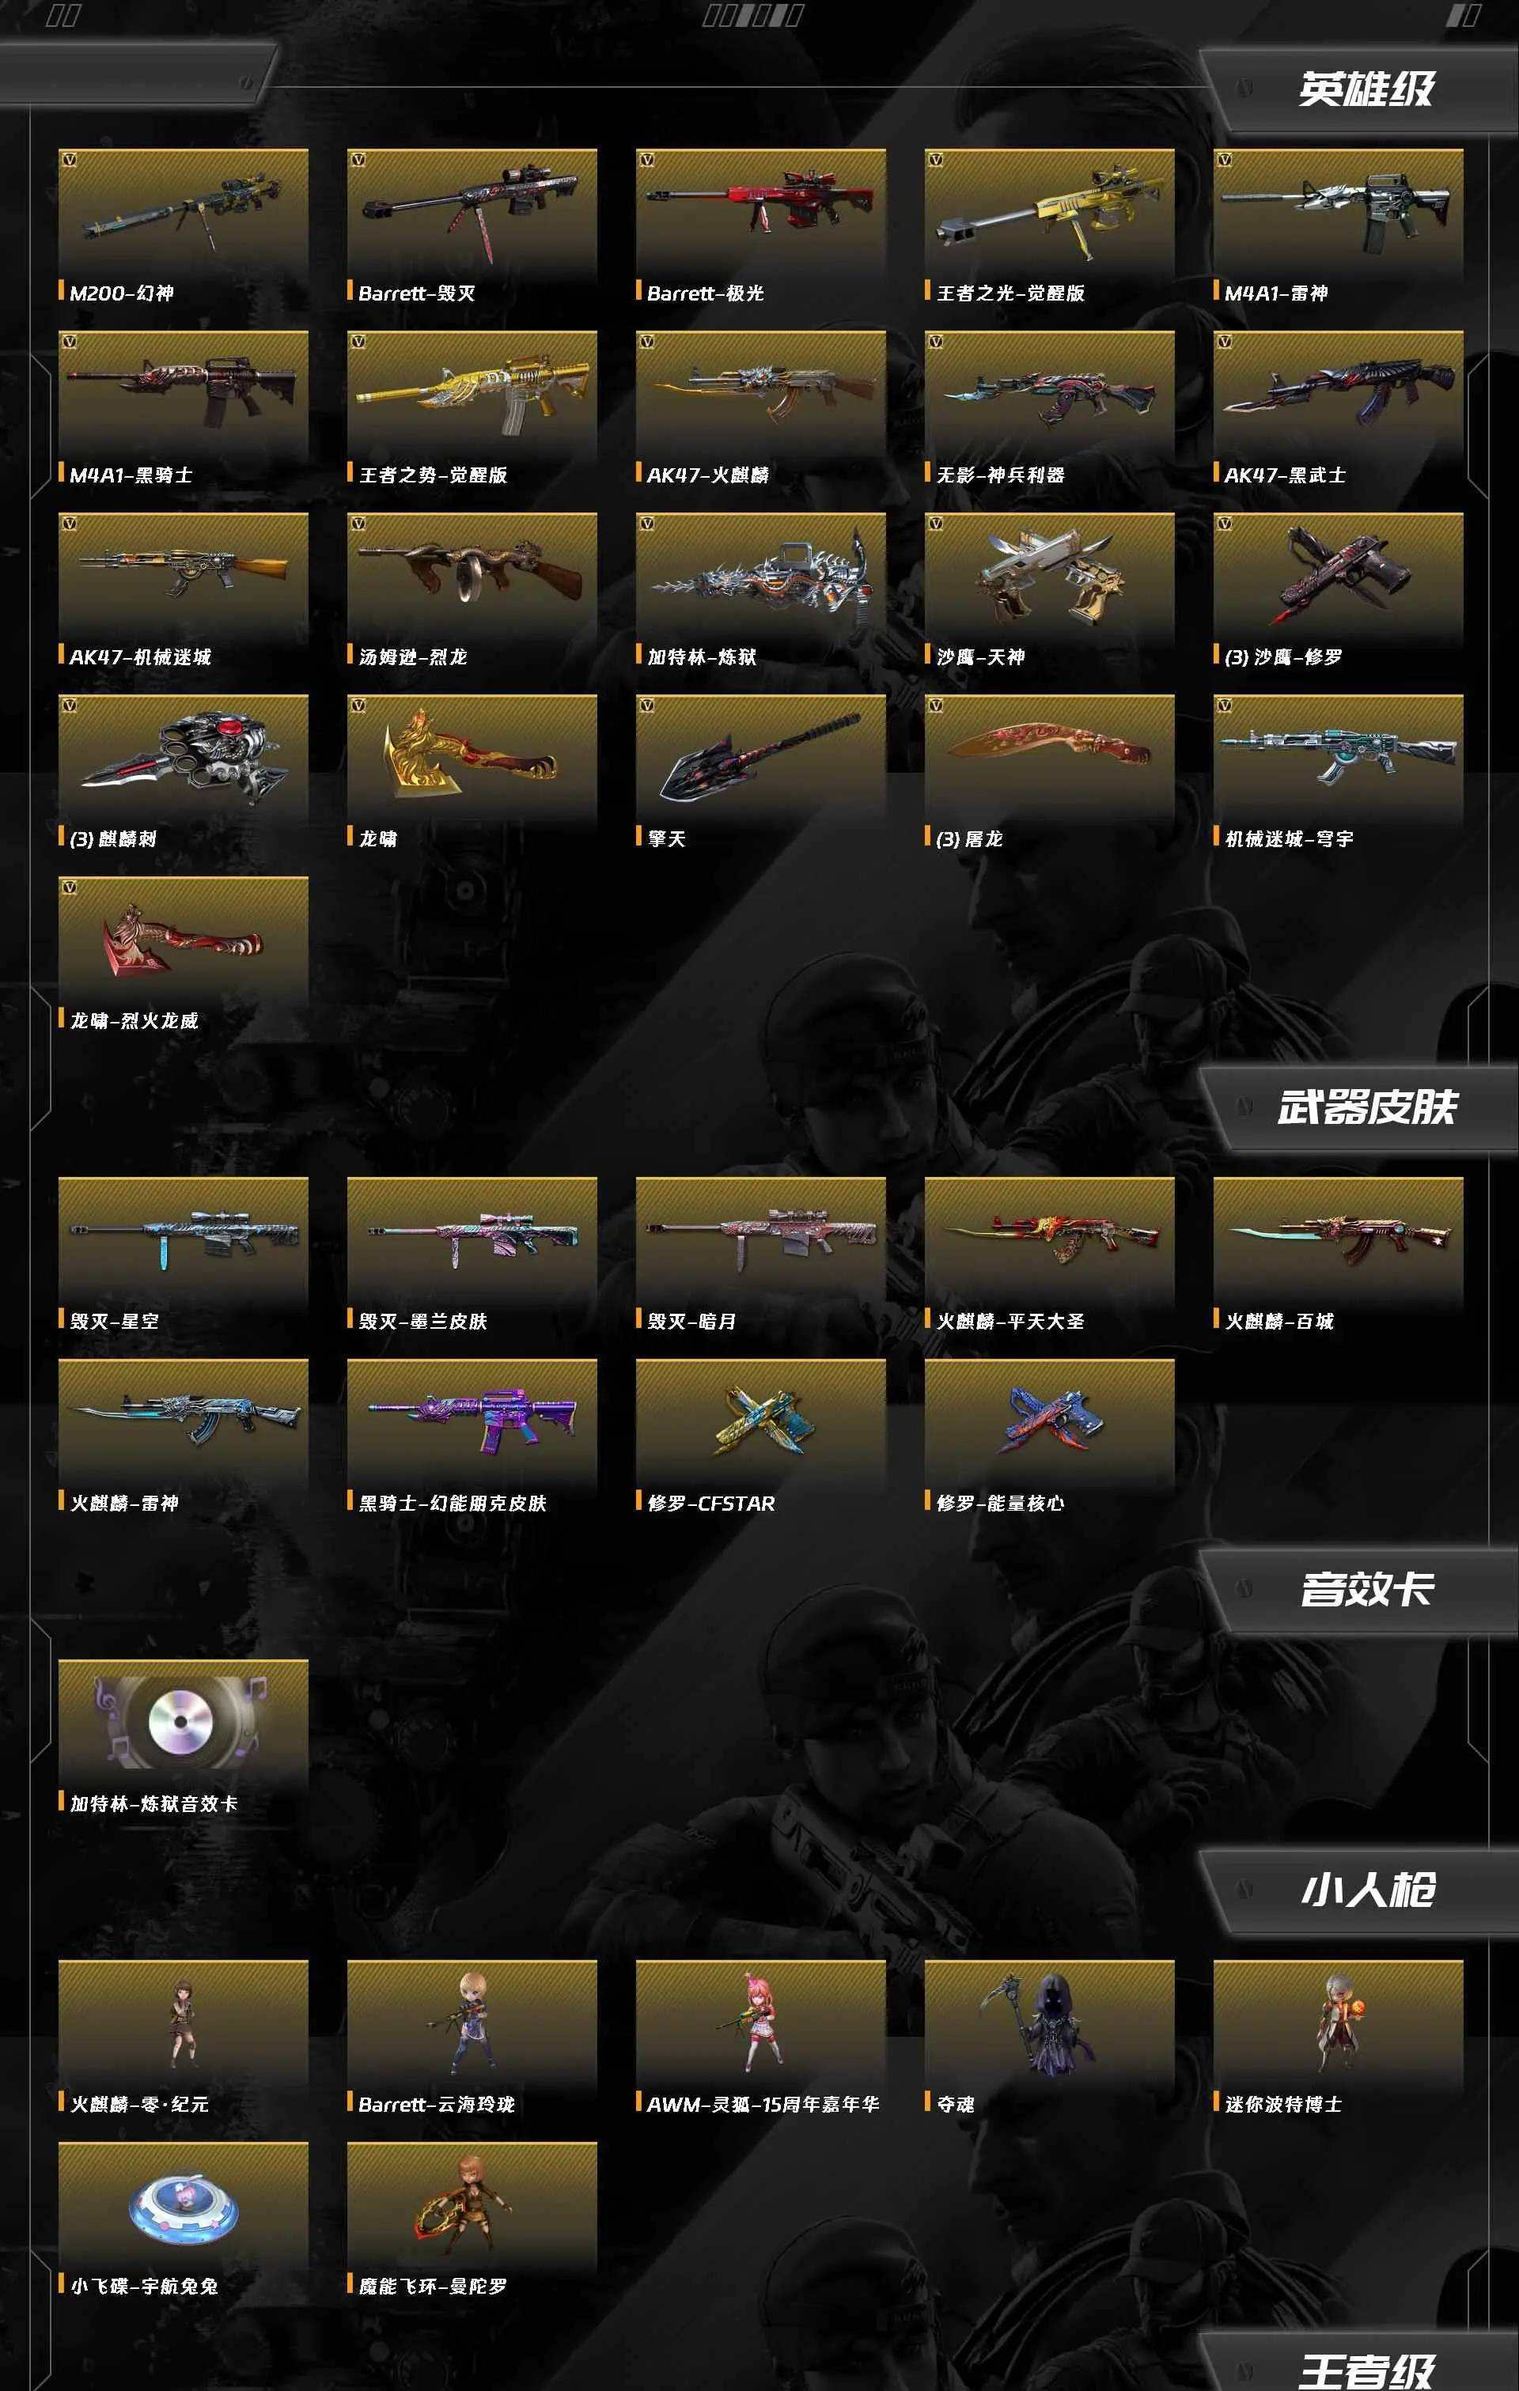The width and height of the screenshot is (1519, 2391).
Task: Select the 小人枪 category header
Action: (x=1366, y=1890)
